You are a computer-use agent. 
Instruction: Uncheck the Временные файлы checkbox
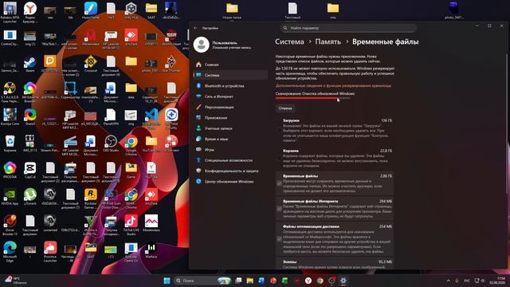tap(279, 183)
